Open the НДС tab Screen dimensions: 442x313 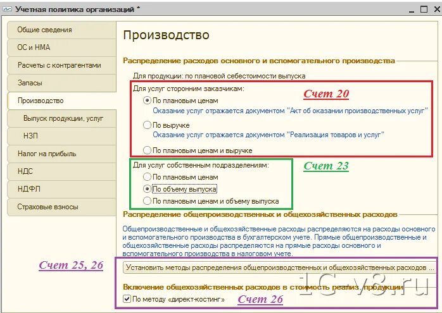61,171
